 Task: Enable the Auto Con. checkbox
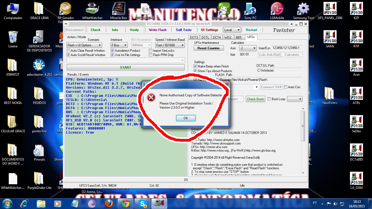[285, 87]
